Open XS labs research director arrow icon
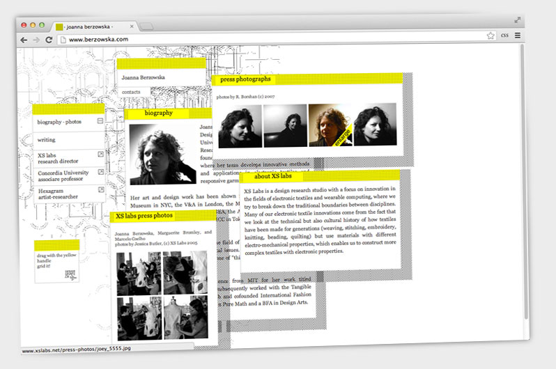The width and height of the screenshot is (556, 369). [x=100, y=153]
